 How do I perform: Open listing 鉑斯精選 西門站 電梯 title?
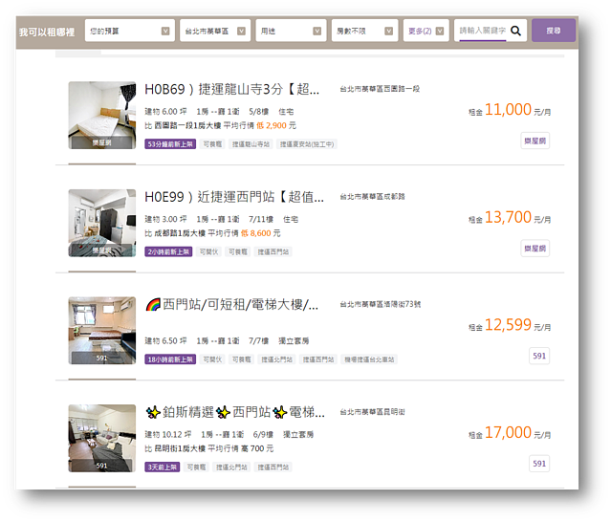click(235, 412)
